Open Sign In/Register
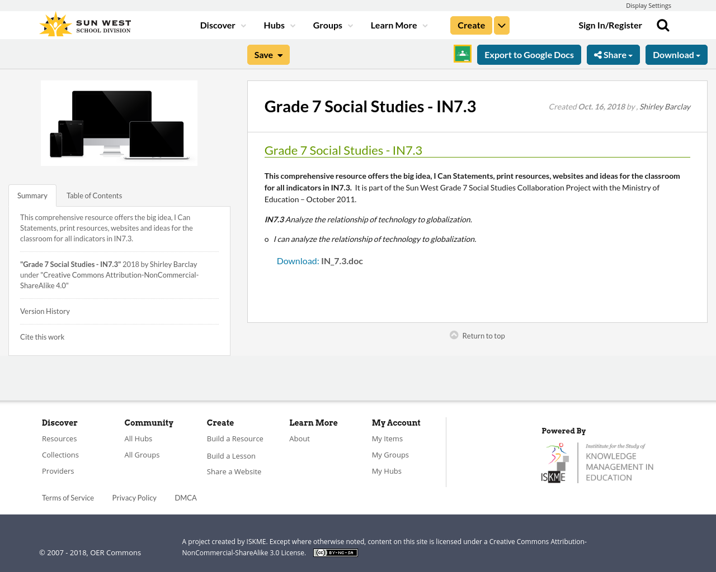Screen dimensions: 716x572 tap(610, 24)
